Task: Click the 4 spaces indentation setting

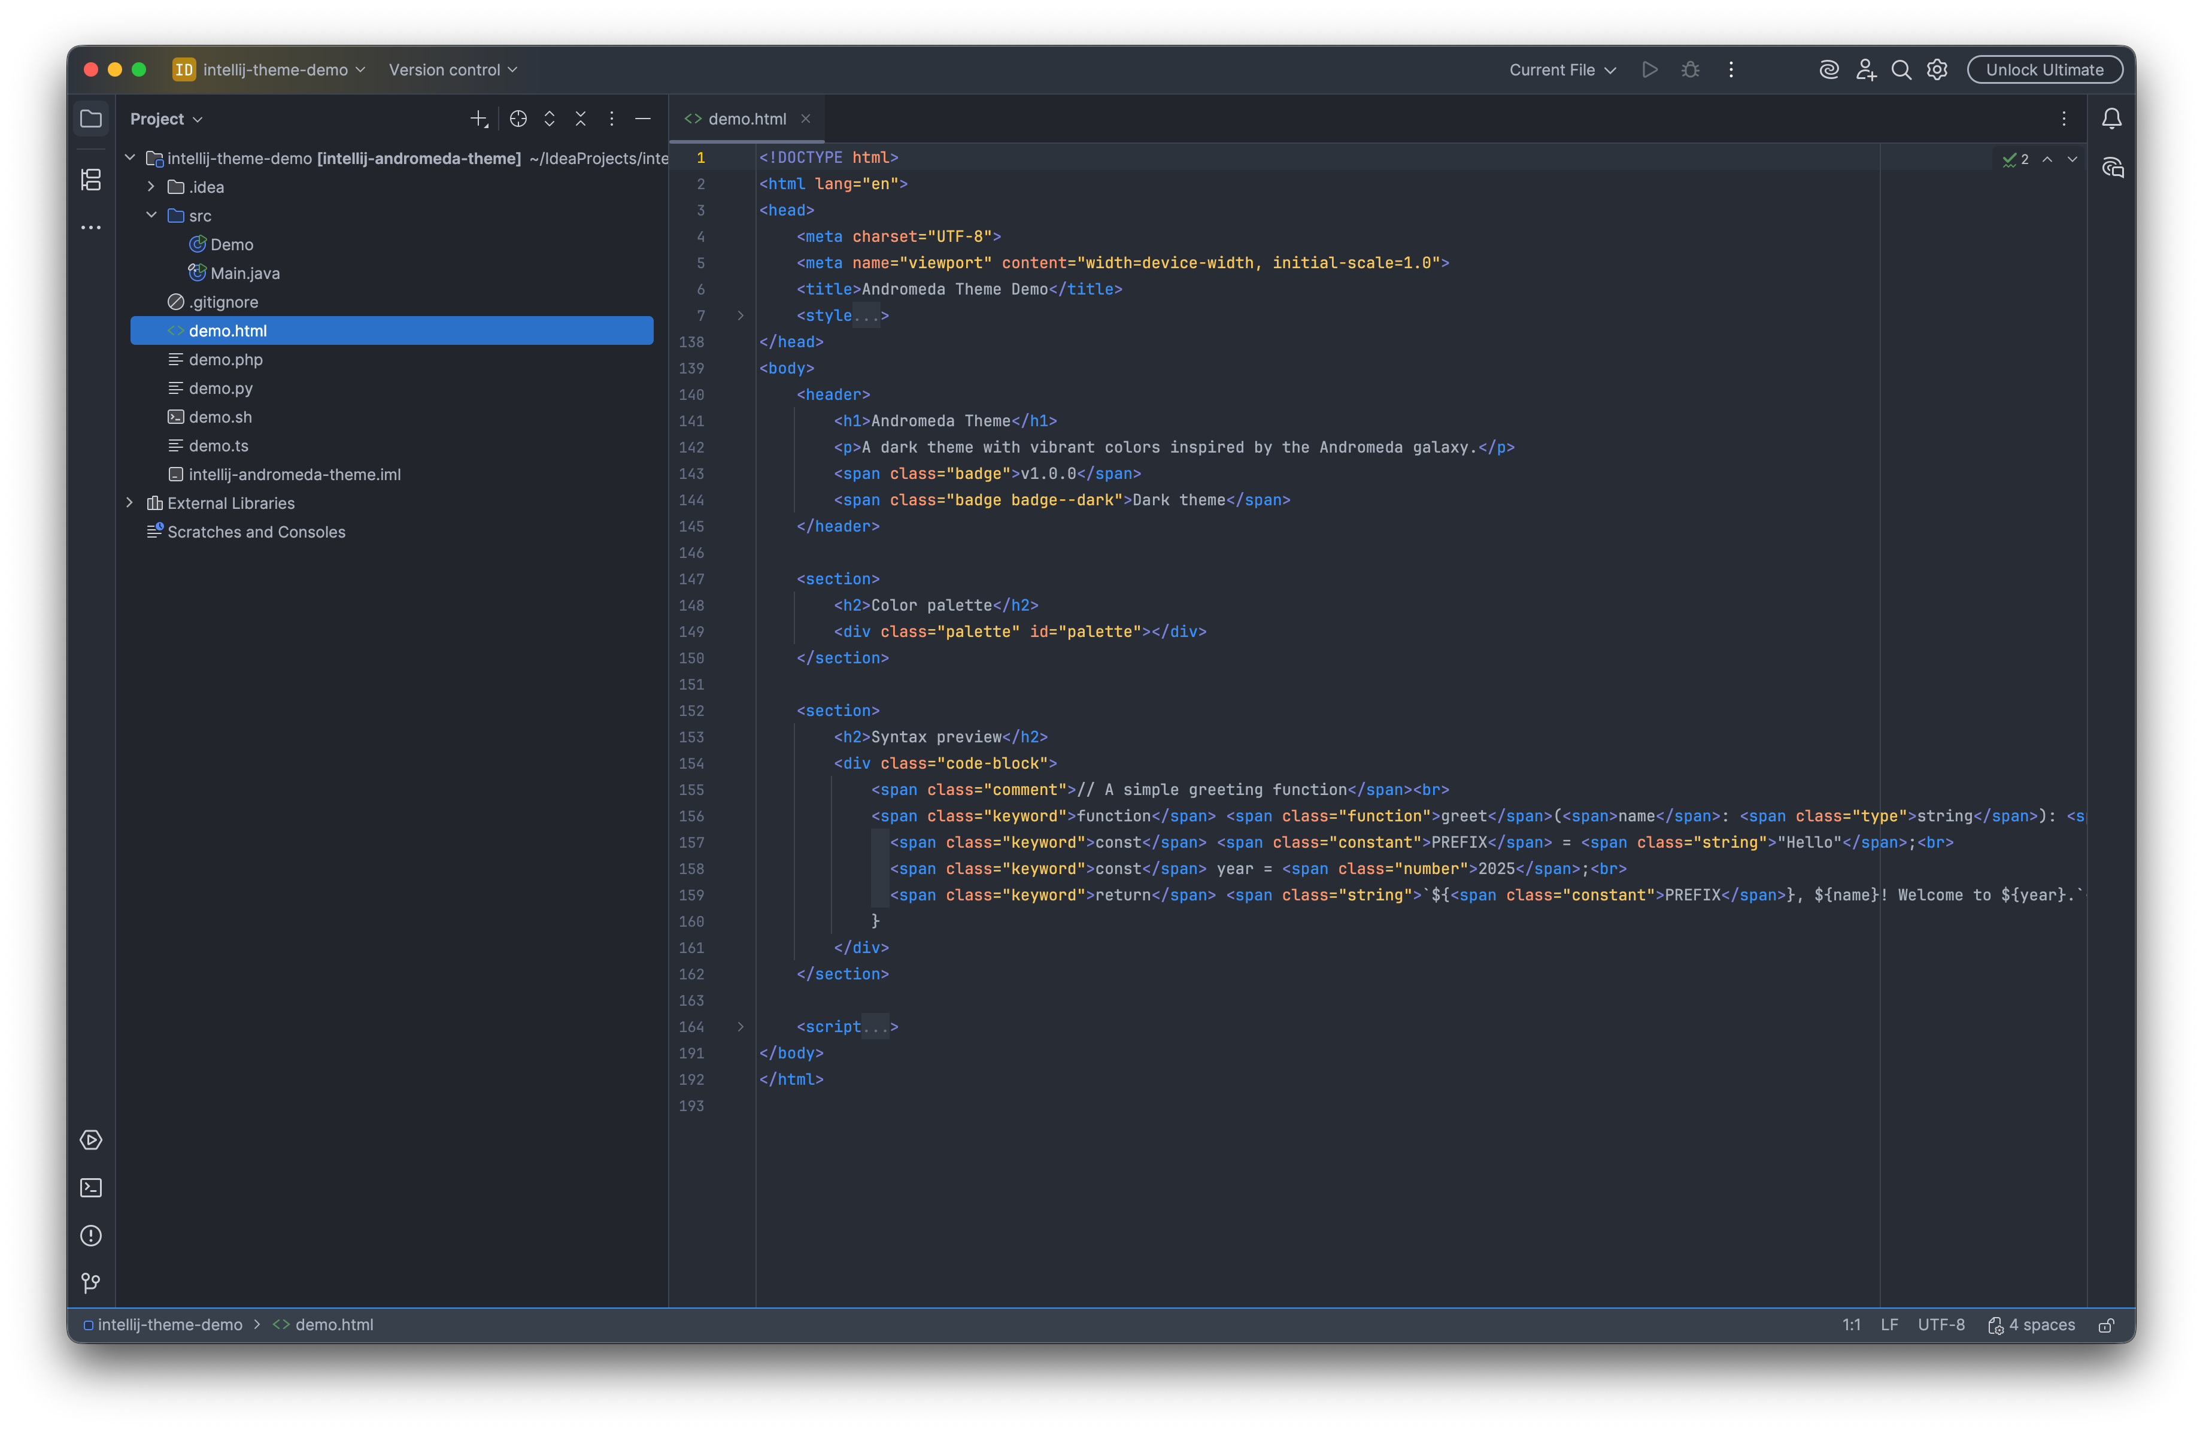Action: click(x=2041, y=1325)
